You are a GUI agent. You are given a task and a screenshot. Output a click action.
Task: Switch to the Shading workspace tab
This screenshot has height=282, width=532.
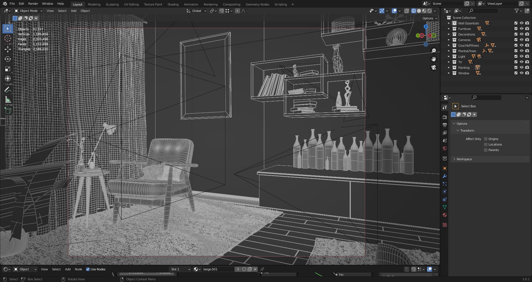(173, 4)
